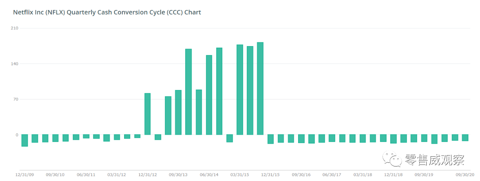Click the negative bar above 12/31/15 label
This screenshot has width=480, height=181.
pyautogui.click(x=270, y=139)
